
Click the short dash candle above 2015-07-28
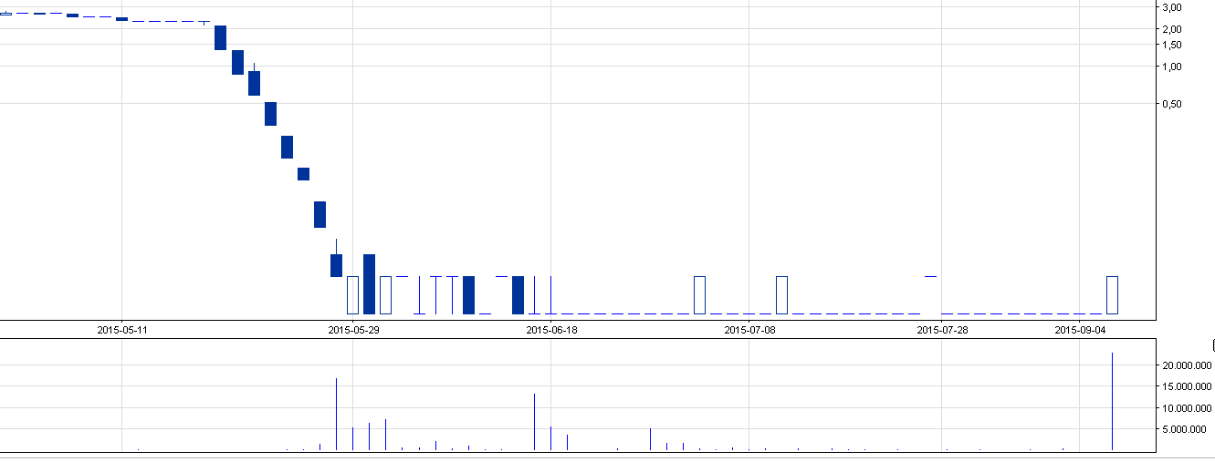930,275
